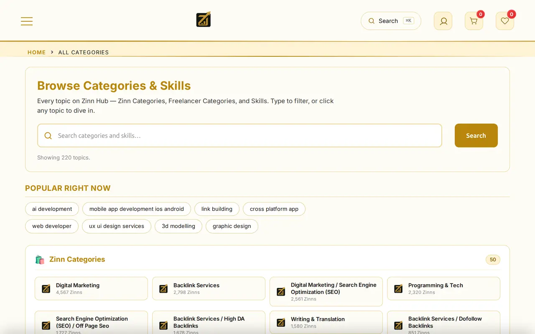535x334 pixels.
Task: Open the Backlink Services category card
Action: click(x=209, y=288)
